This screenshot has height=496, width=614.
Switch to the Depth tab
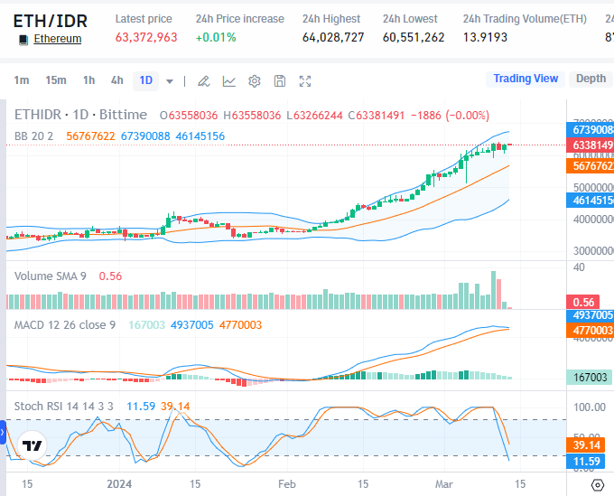[x=591, y=79]
